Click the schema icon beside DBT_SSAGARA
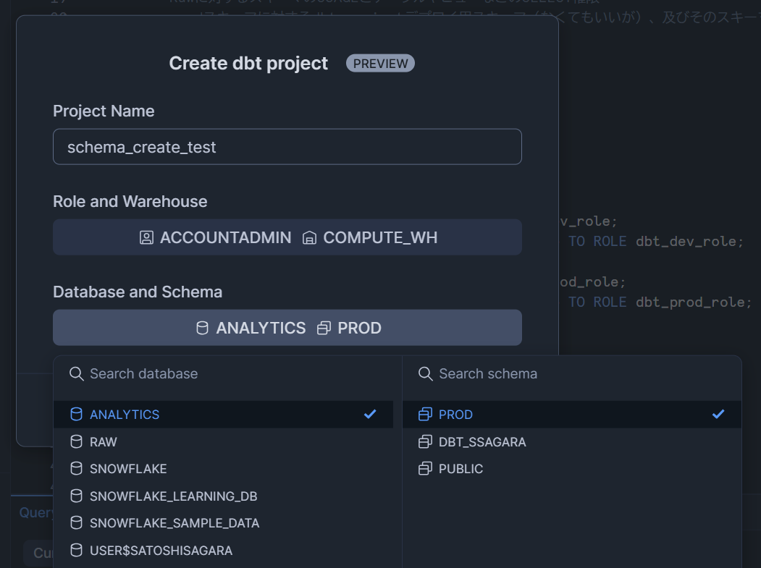Screen dimensions: 761x568 coord(425,441)
